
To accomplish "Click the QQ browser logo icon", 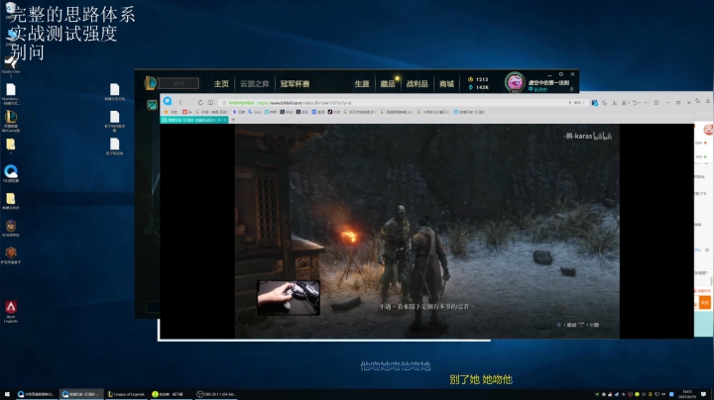I will [168, 101].
